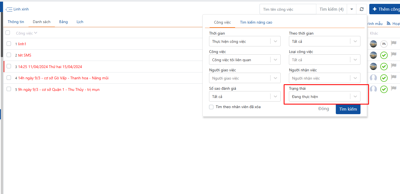Open the task named tét SMS
Screen dimensions: 400x194
click(x=25, y=55)
